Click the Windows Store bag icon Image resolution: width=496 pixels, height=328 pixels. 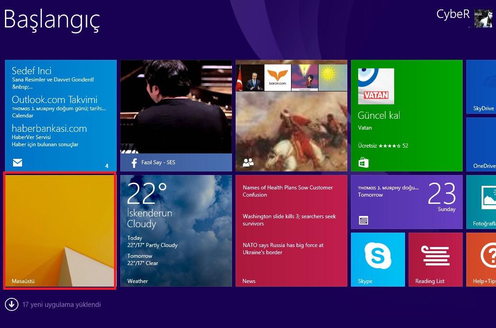pos(364,162)
